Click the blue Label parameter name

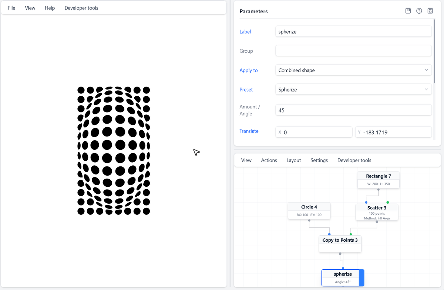[245, 32]
